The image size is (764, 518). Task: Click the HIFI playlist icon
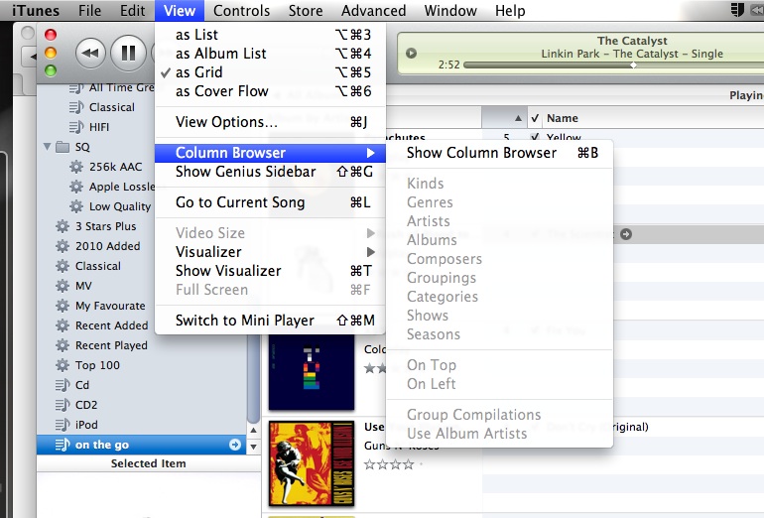coord(76,127)
